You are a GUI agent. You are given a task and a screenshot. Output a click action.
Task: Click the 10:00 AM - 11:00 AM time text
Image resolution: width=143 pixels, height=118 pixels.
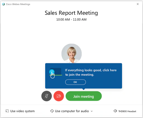pos(71,19)
